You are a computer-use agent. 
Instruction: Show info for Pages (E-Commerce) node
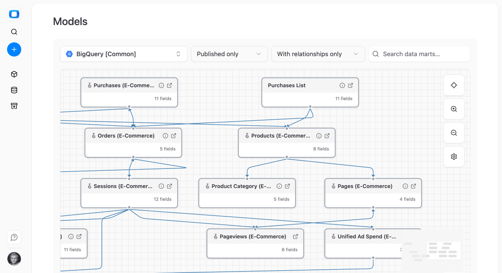(x=405, y=186)
